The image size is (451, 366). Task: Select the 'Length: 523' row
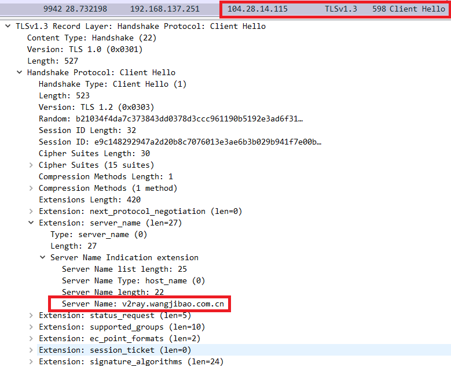64,95
